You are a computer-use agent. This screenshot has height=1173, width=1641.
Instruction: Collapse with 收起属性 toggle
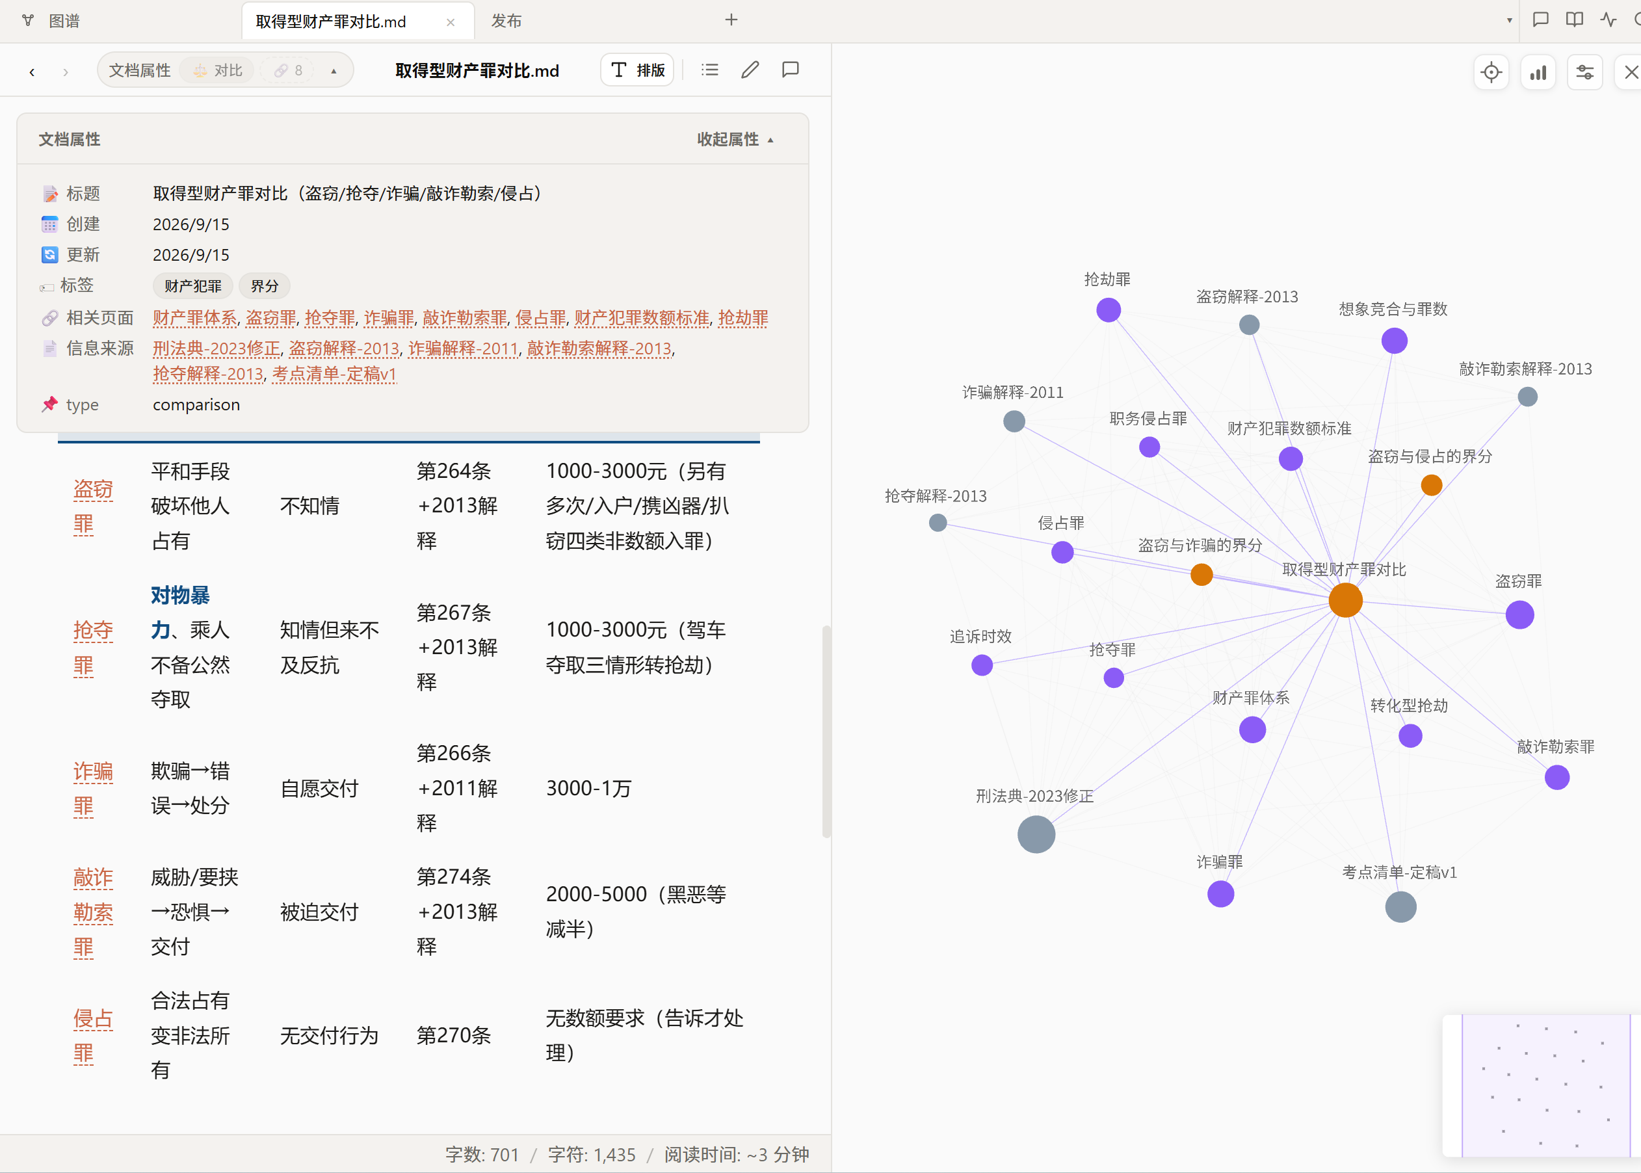[x=735, y=139]
